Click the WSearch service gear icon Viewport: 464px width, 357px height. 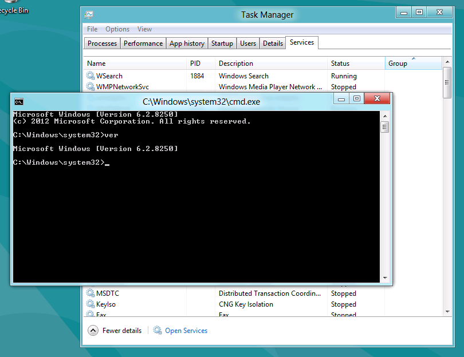[x=91, y=76]
